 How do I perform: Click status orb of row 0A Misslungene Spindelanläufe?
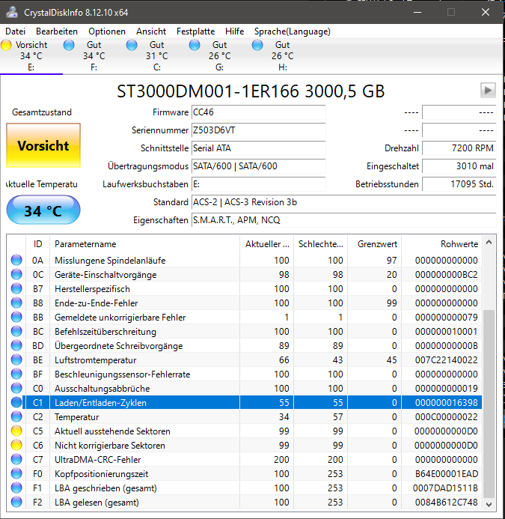tap(16, 260)
